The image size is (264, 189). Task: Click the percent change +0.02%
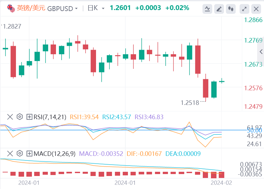click(x=177, y=8)
